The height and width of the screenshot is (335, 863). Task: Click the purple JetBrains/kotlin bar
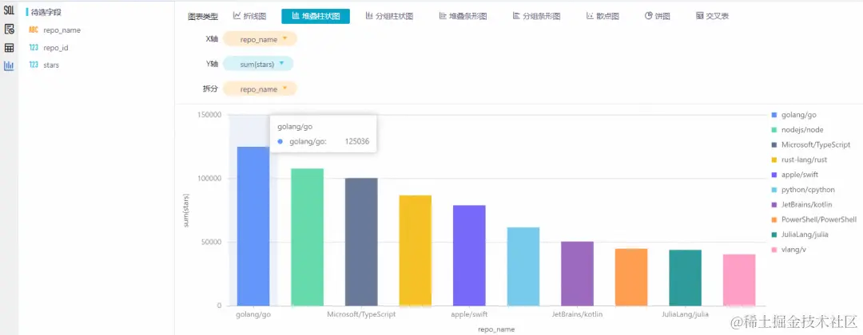tap(578, 274)
